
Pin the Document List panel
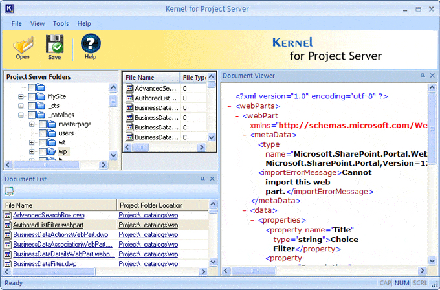click(x=203, y=179)
